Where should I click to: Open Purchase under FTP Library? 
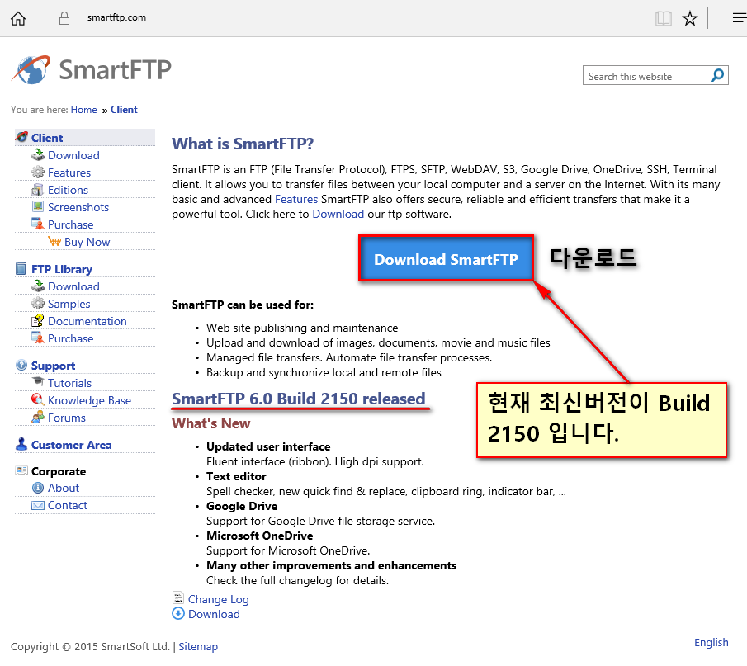(70, 338)
